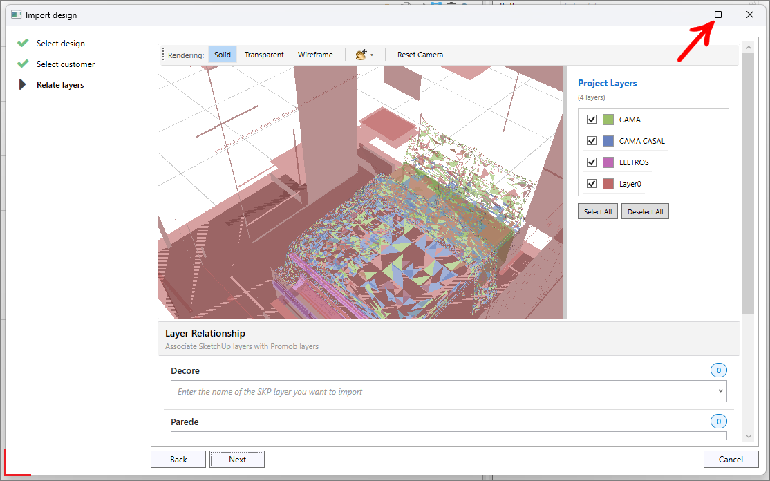Click the Relate layers step arrow icon
This screenshot has width=770, height=481.
22,84
